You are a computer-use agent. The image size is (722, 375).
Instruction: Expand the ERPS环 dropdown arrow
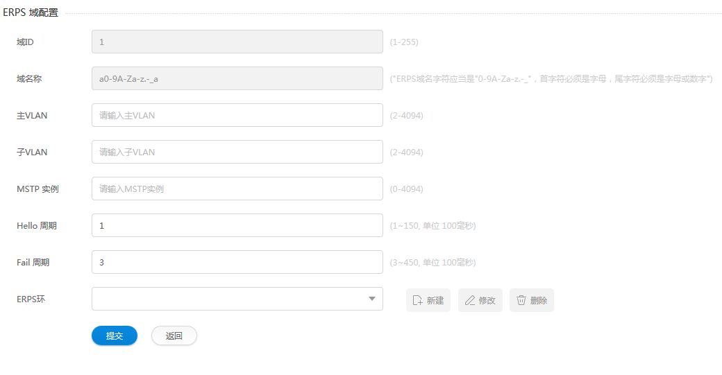pos(372,299)
